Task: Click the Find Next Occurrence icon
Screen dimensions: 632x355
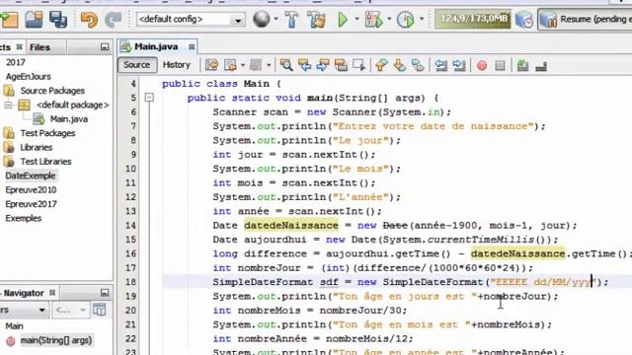Action: coord(323,65)
